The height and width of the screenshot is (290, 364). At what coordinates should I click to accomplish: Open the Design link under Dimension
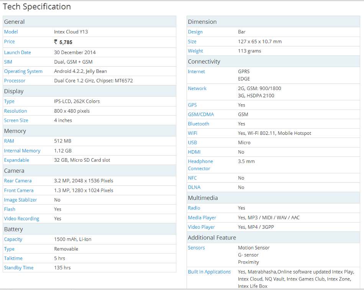195,32
